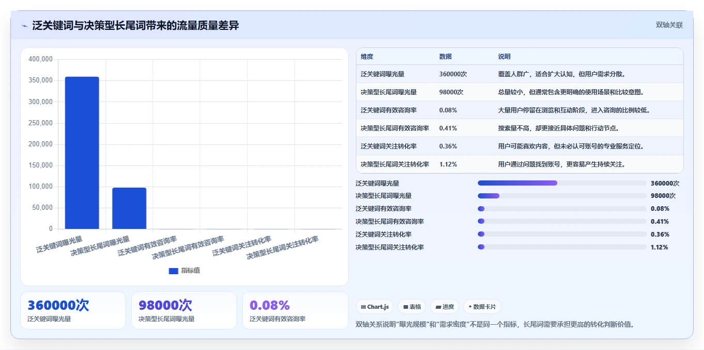Select table cell 98000次

click(x=451, y=92)
